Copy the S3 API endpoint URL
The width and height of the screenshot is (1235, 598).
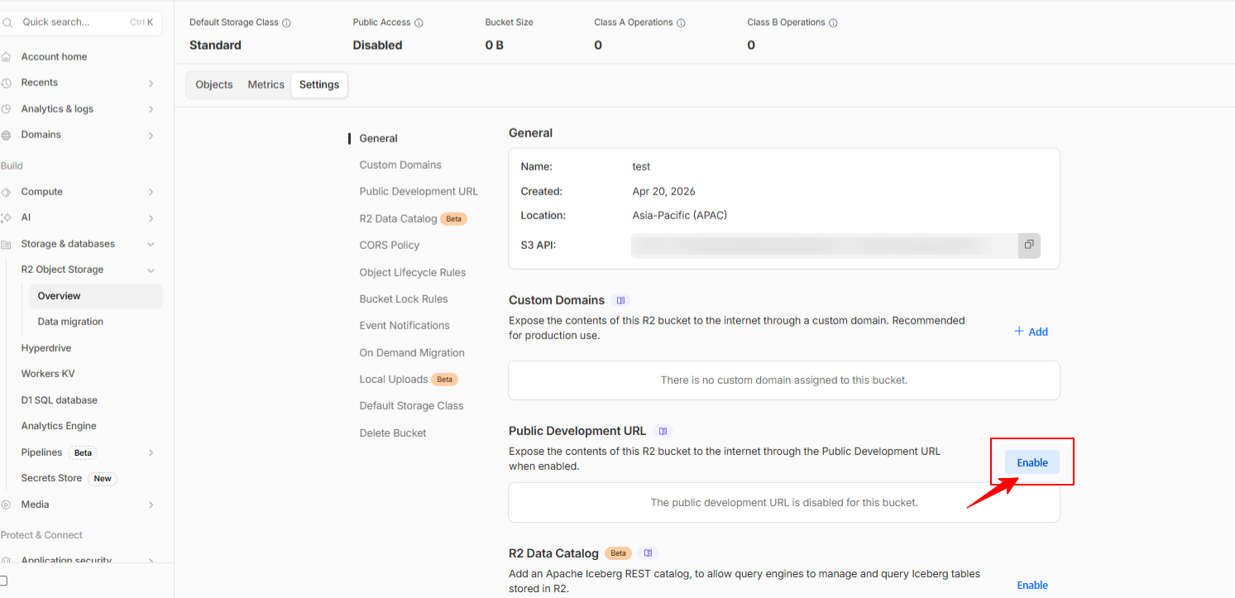[x=1028, y=245]
